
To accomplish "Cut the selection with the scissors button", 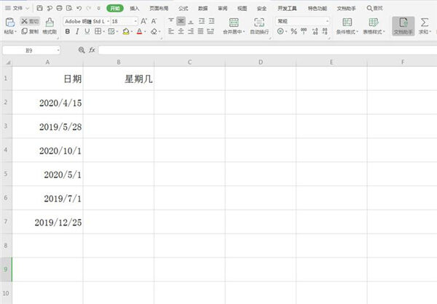I will (30, 21).
